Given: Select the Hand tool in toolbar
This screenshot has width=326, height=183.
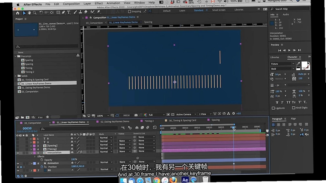Looking at the screenshot, I should (29, 13).
